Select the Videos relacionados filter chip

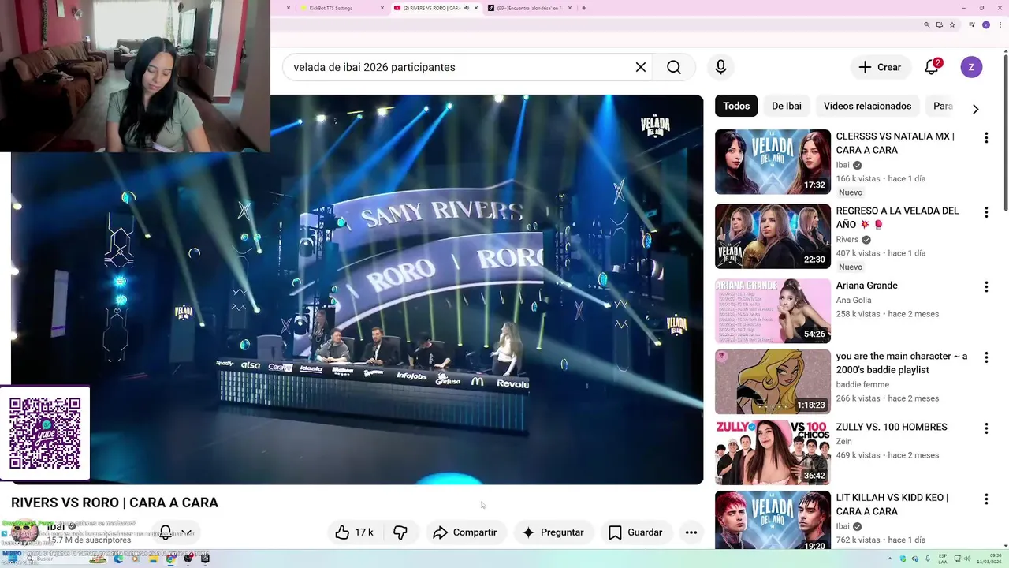click(867, 106)
